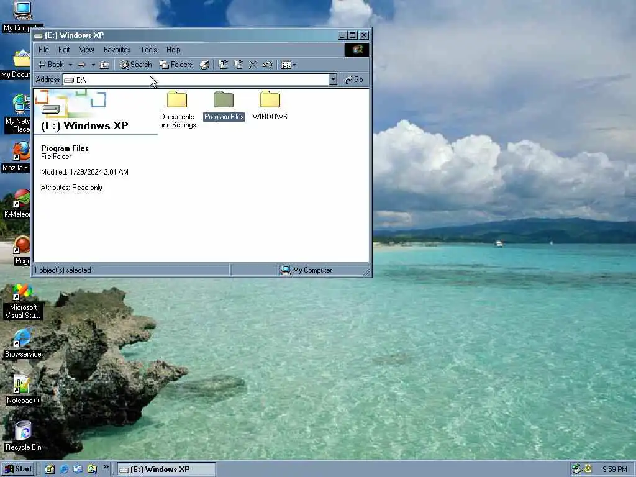The height and width of the screenshot is (477, 636).
Task: Expand the Address bar dropdown arrow
Action: (x=333, y=79)
